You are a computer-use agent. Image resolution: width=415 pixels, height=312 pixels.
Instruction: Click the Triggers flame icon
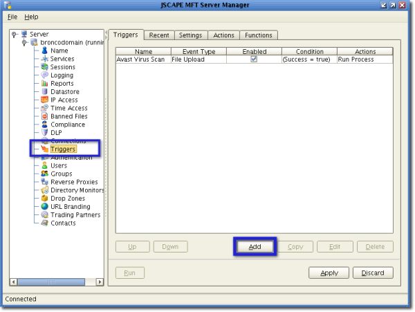point(44,149)
